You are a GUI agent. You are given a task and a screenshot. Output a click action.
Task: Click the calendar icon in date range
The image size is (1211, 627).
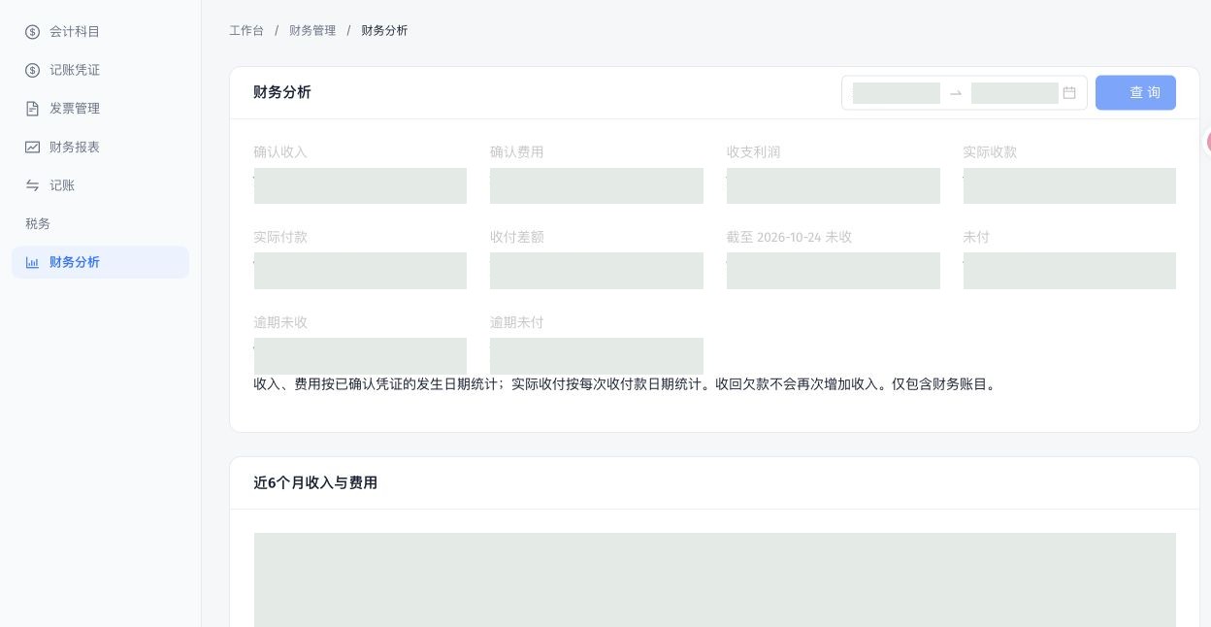pyautogui.click(x=1069, y=93)
